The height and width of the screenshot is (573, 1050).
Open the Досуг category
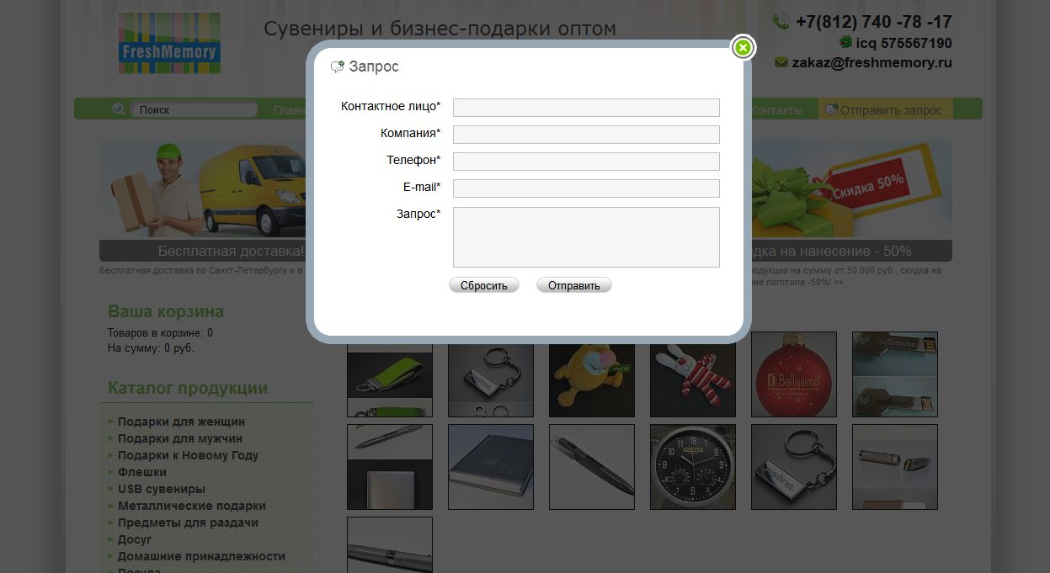point(135,539)
